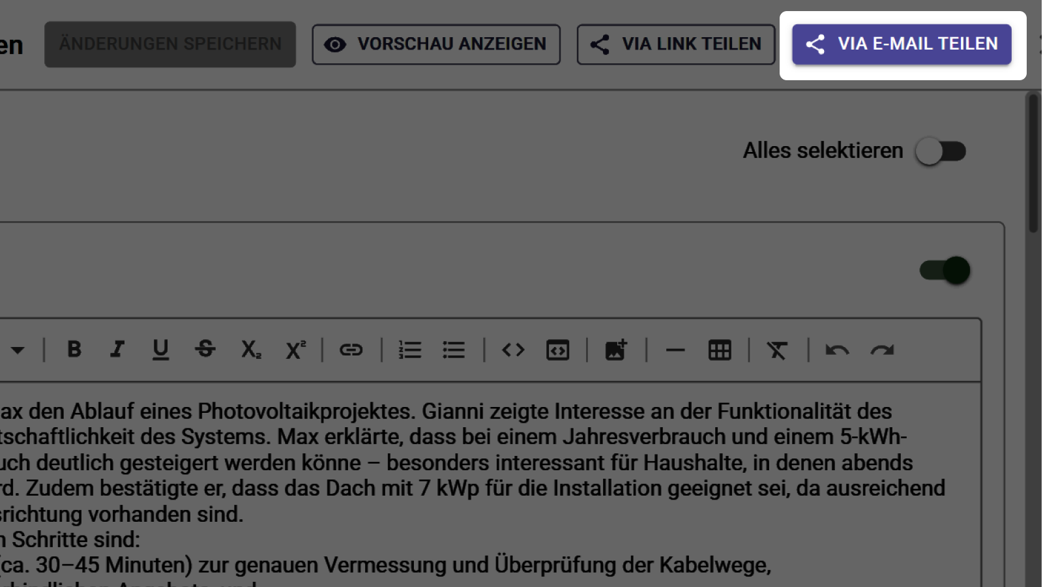Open the text style dropdown arrow

point(18,350)
